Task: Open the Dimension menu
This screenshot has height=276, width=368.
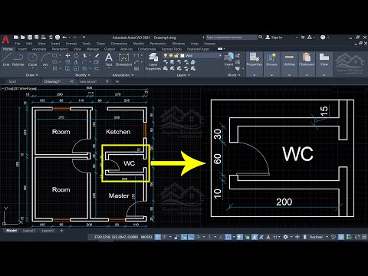Action: pos(119,44)
